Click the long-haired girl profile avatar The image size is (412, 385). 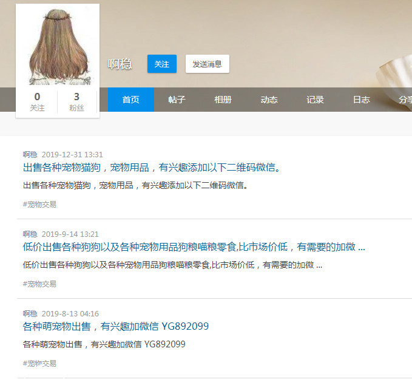[58, 46]
